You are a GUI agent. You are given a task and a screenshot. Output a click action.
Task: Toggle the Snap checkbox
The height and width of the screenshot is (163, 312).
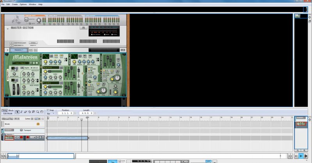[48, 110]
